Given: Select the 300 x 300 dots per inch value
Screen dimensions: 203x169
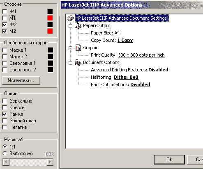Looking at the screenshot, I should [141, 55].
